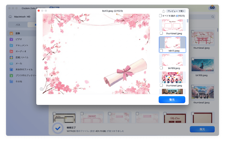The height and width of the screenshot is (143, 225).
Task: Check the bk169.jpeg checkbox in preview list
Action: click(161, 68)
